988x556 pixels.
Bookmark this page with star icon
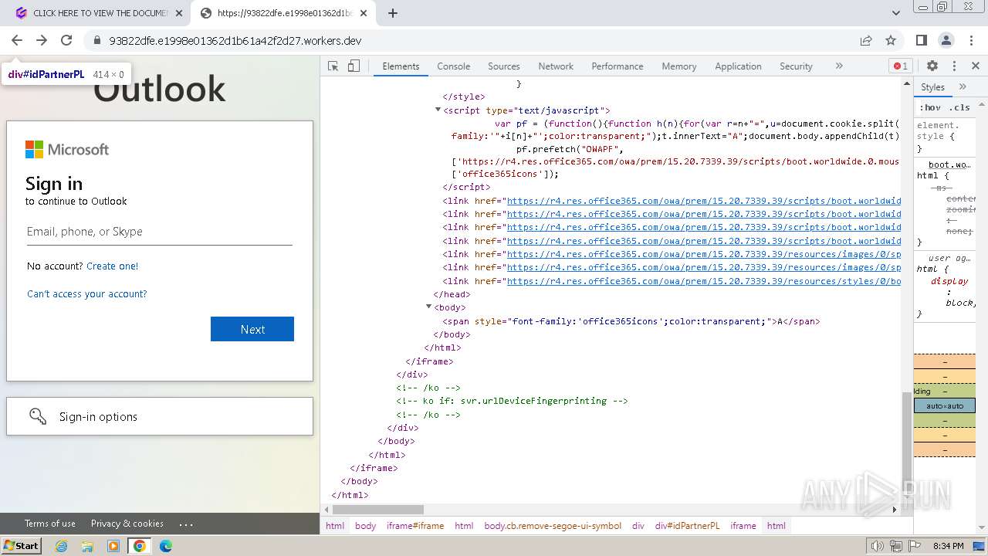(891, 40)
